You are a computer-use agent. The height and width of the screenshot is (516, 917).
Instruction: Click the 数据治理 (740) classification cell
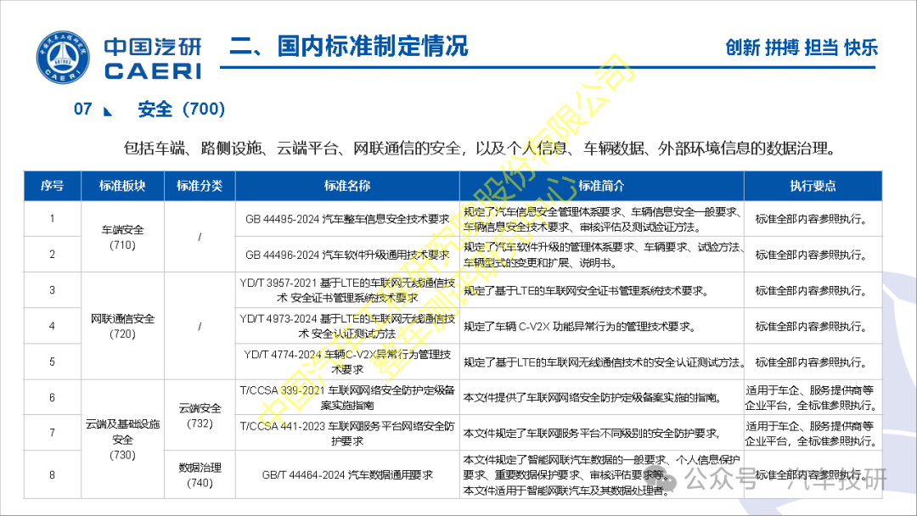click(x=200, y=475)
